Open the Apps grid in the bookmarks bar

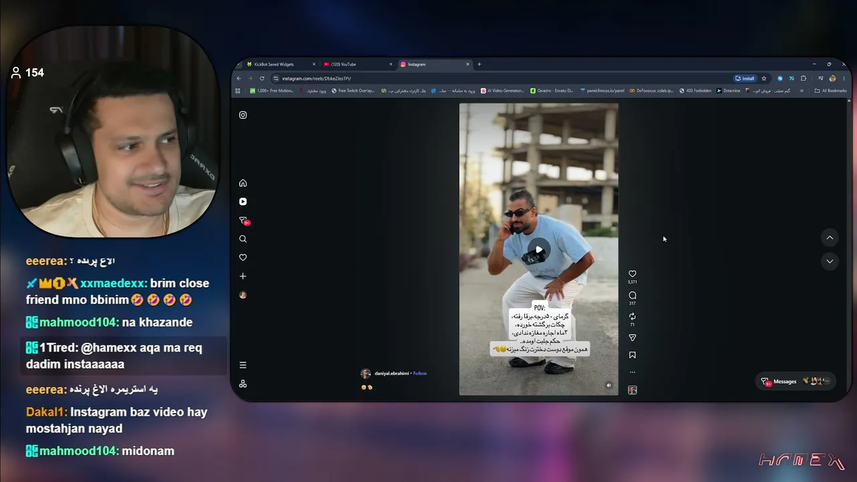click(238, 91)
